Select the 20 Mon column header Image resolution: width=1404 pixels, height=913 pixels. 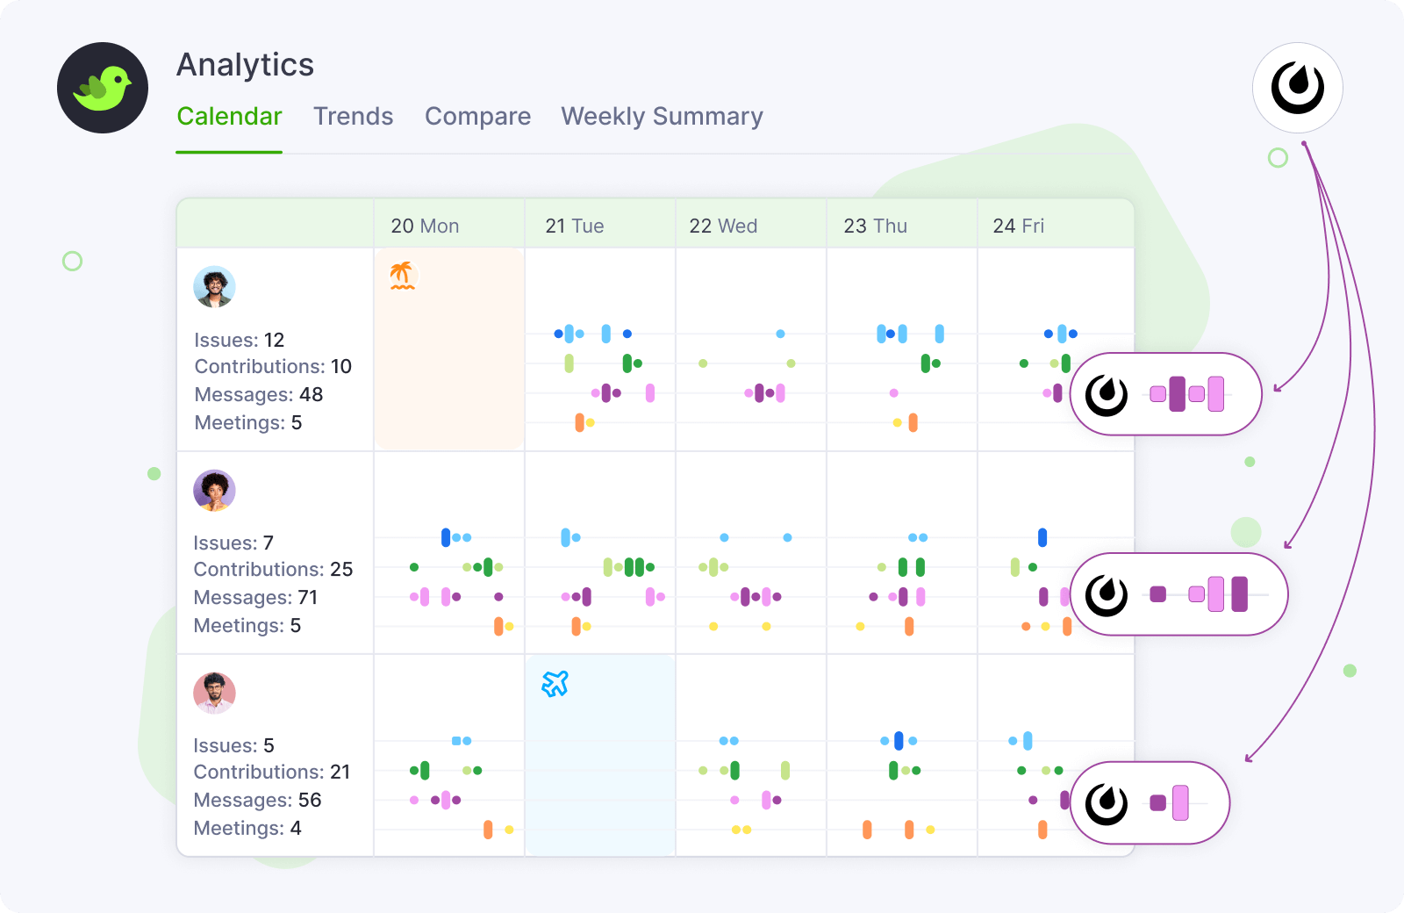pyautogui.click(x=426, y=226)
